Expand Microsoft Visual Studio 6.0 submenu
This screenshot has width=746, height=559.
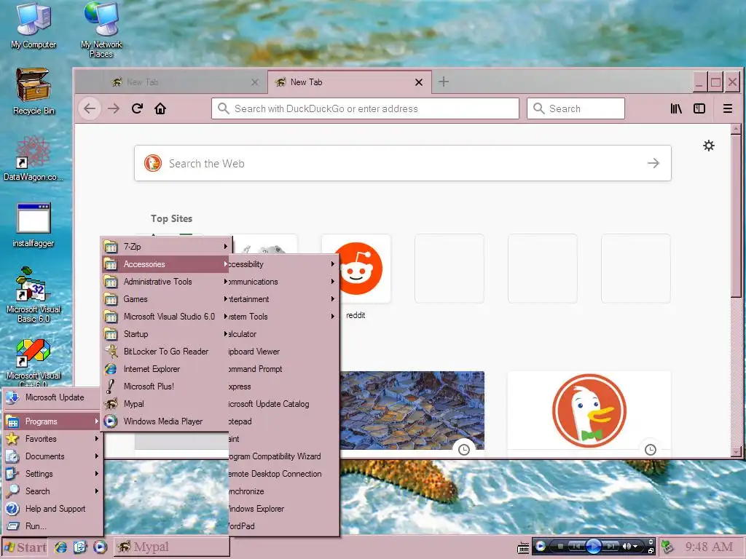click(x=166, y=317)
